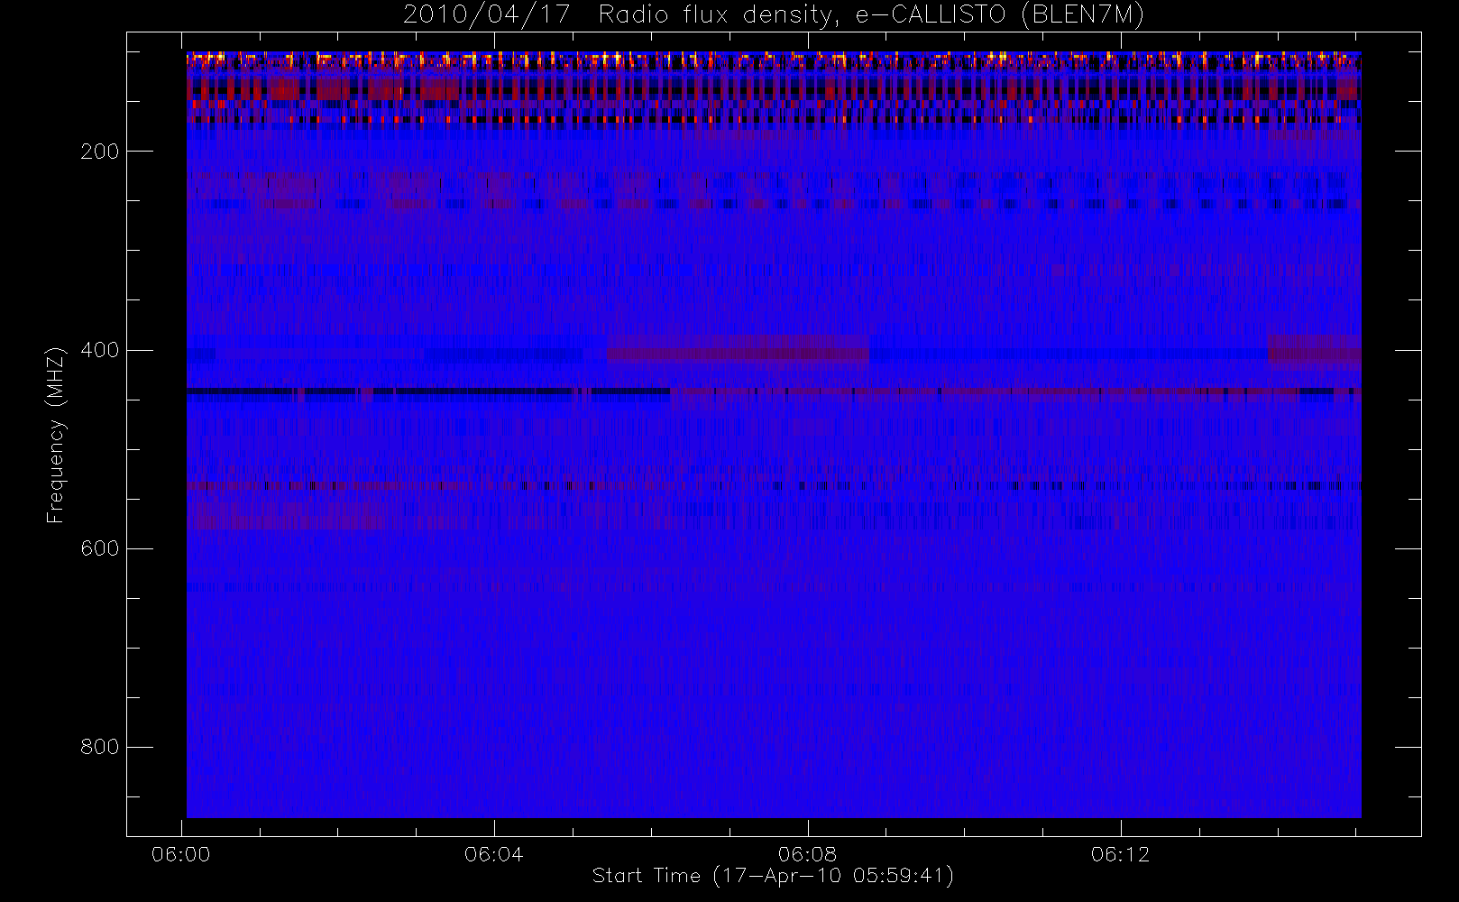
Task: Click the dark horizontal line near 440 MHz
Action: [x=428, y=391]
